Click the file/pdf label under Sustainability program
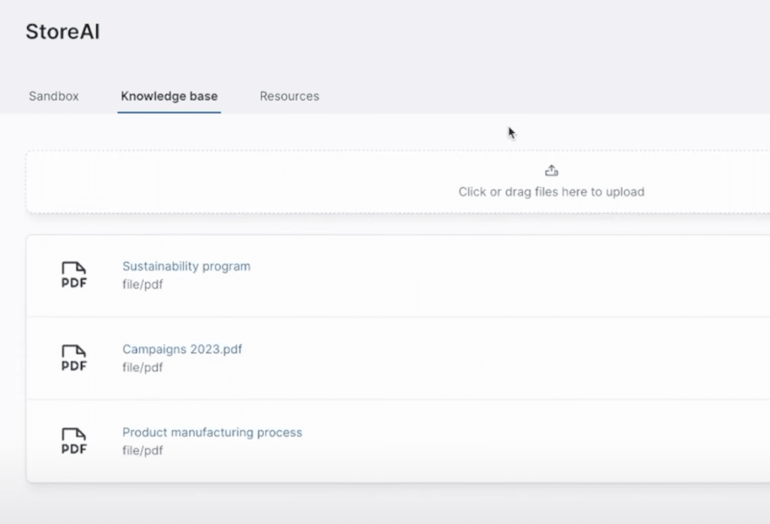770x524 pixels. pyautogui.click(x=142, y=285)
